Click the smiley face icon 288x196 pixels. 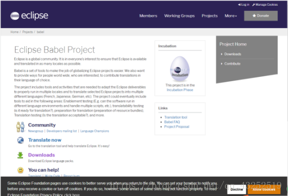point(20,170)
